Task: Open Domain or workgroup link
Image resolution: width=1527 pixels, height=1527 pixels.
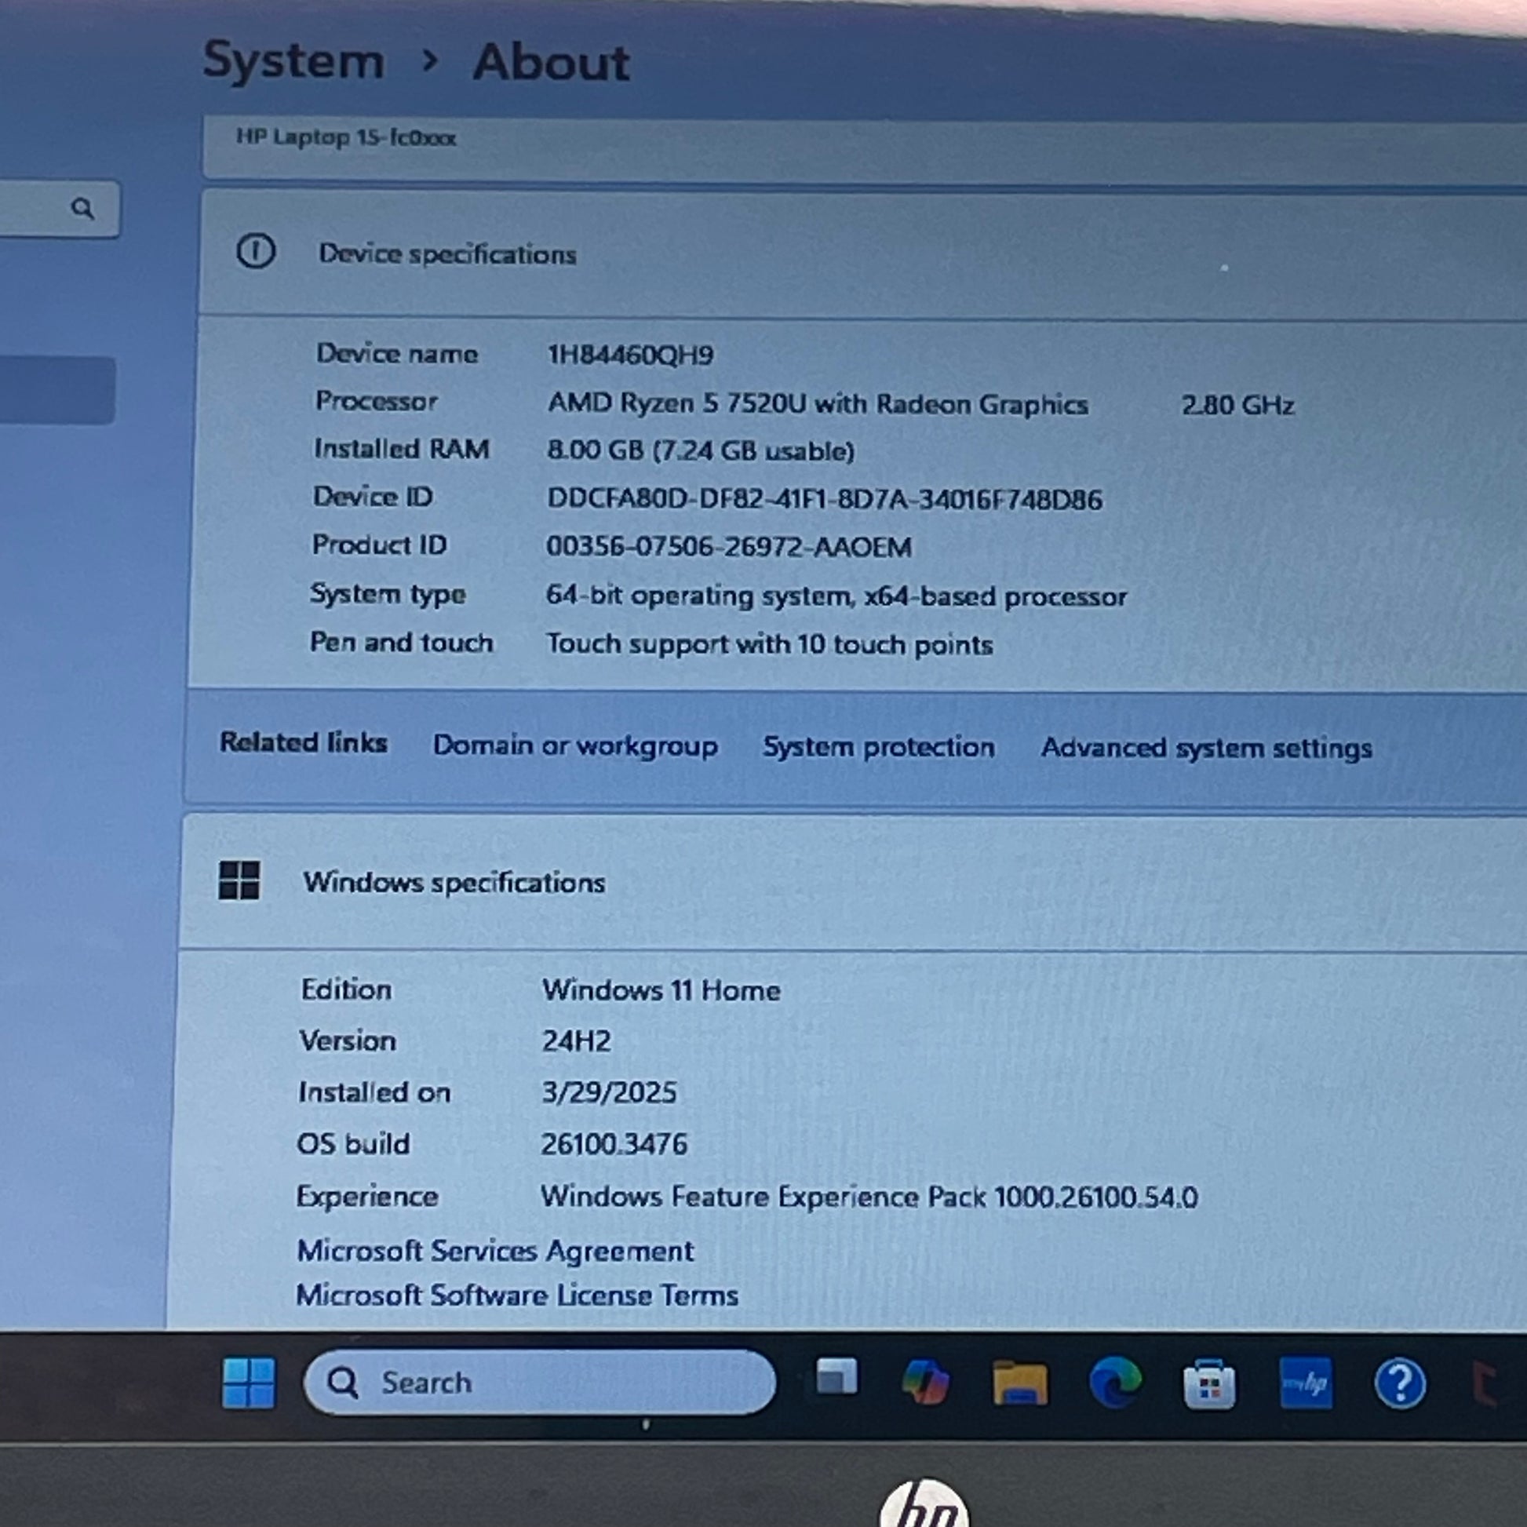Action: click(x=575, y=745)
